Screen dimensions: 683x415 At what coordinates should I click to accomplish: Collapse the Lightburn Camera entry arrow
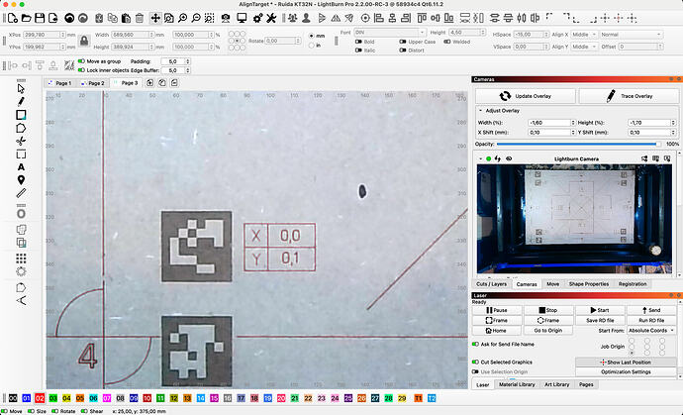tap(481, 159)
